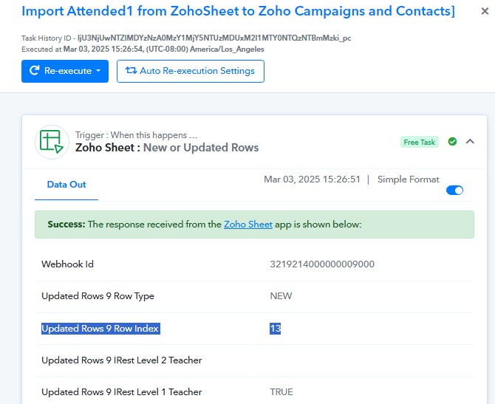Click the IRest Level 1 Teacher TRUE value
This screenshot has height=404, width=495.
(281, 392)
